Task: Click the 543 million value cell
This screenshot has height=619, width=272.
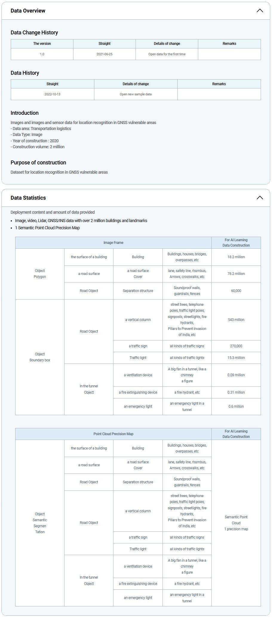Action: click(236, 320)
